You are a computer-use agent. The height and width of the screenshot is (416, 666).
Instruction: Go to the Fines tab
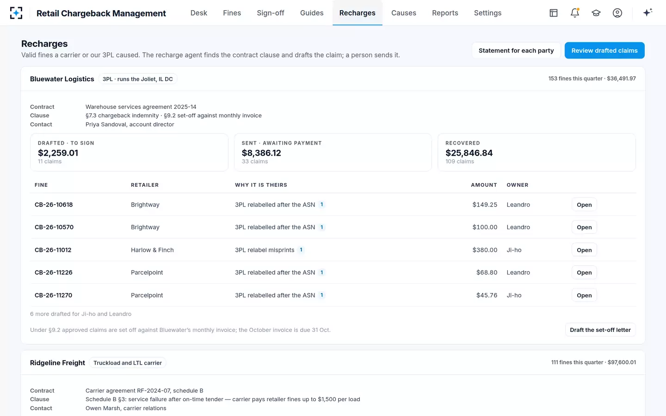(x=232, y=13)
